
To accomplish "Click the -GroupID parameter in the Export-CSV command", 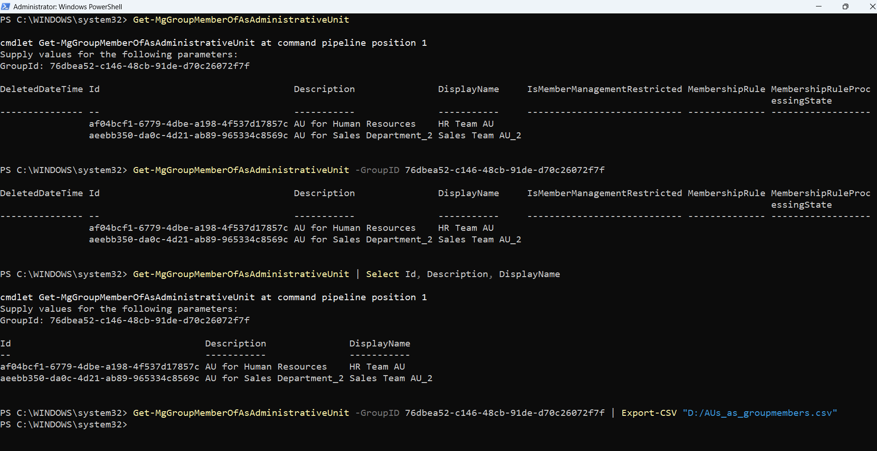I will 377,413.
